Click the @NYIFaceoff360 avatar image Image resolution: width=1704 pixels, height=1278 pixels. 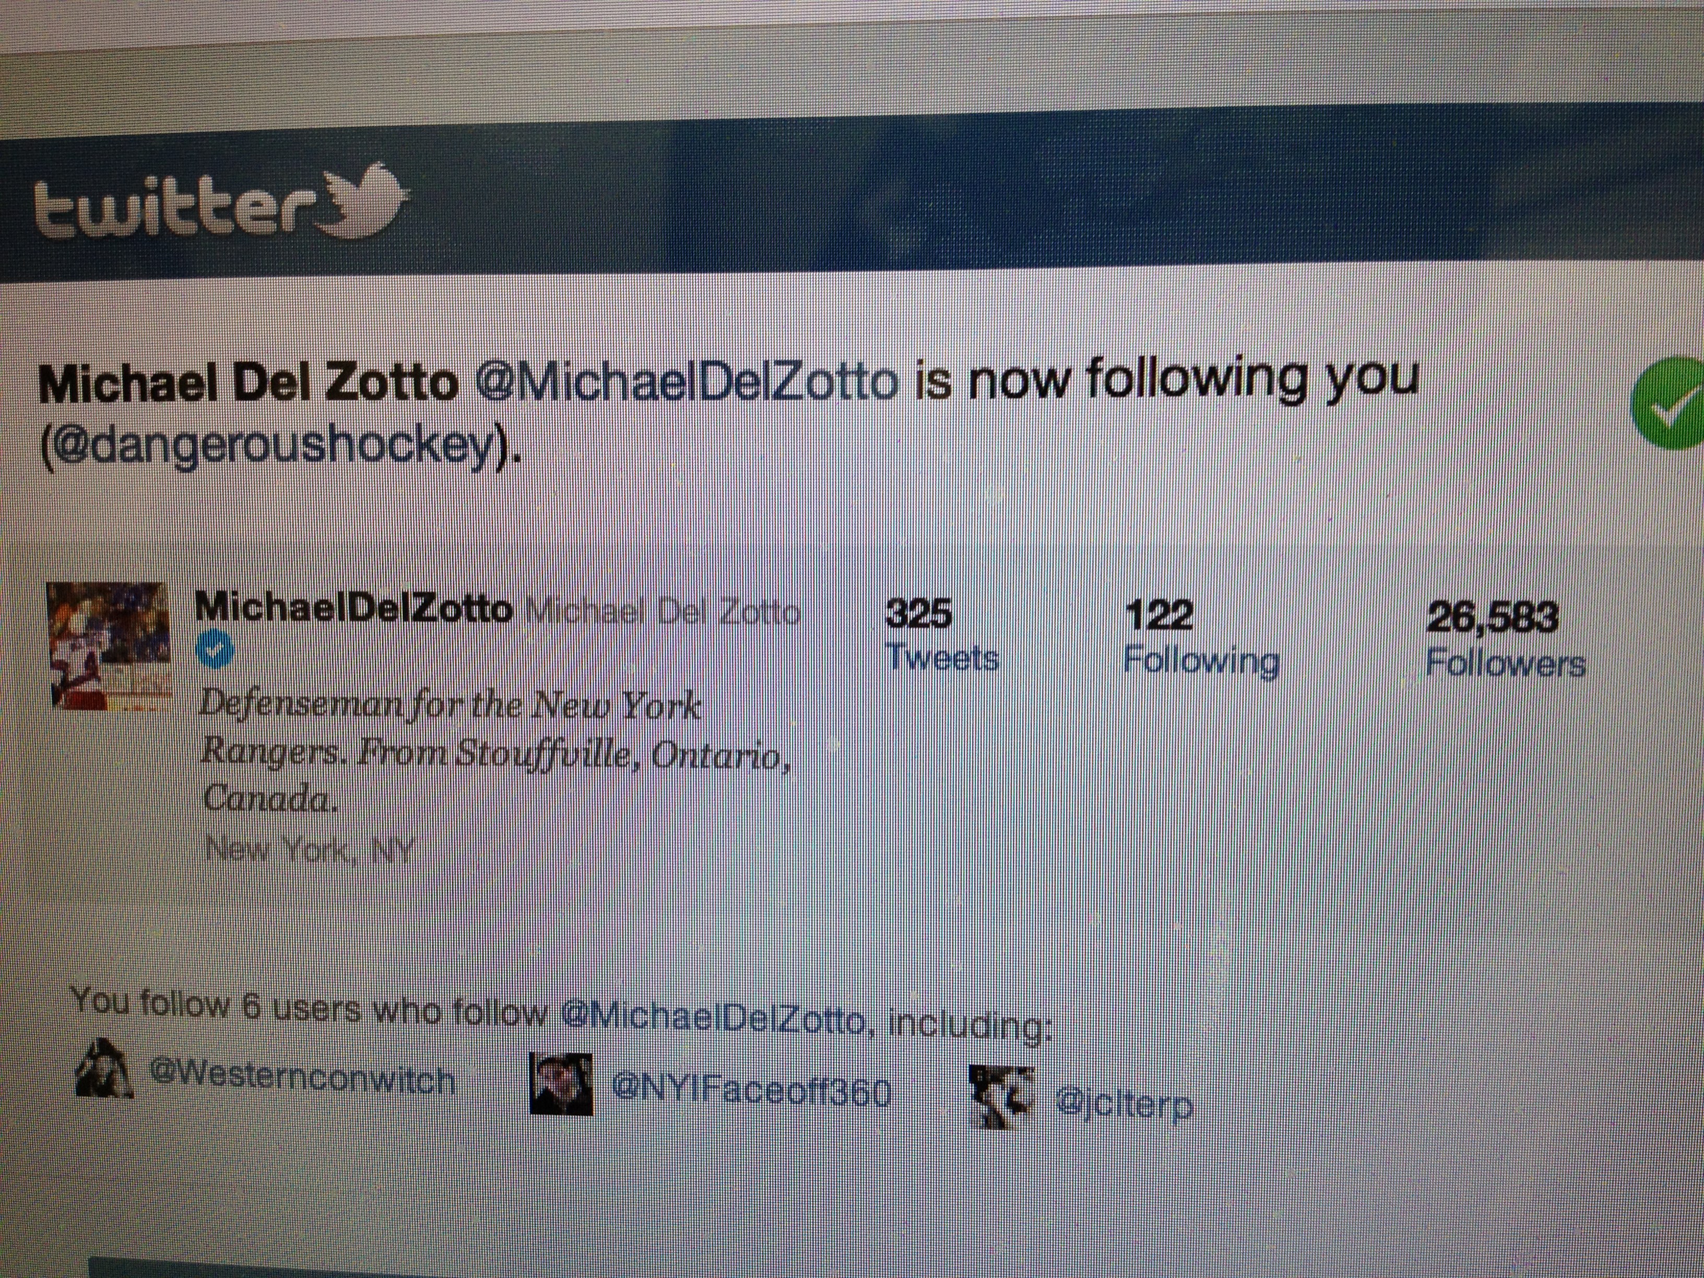(x=562, y=1083)
